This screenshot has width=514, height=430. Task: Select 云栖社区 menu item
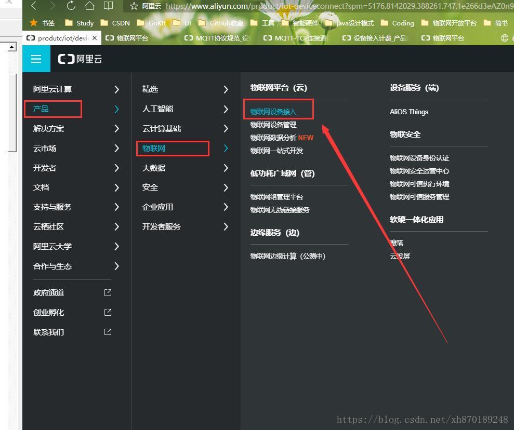(x=48, y=226)
